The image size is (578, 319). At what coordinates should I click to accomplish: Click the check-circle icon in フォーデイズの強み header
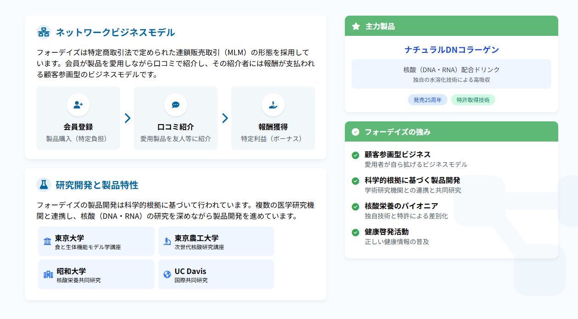pos(355,132)
